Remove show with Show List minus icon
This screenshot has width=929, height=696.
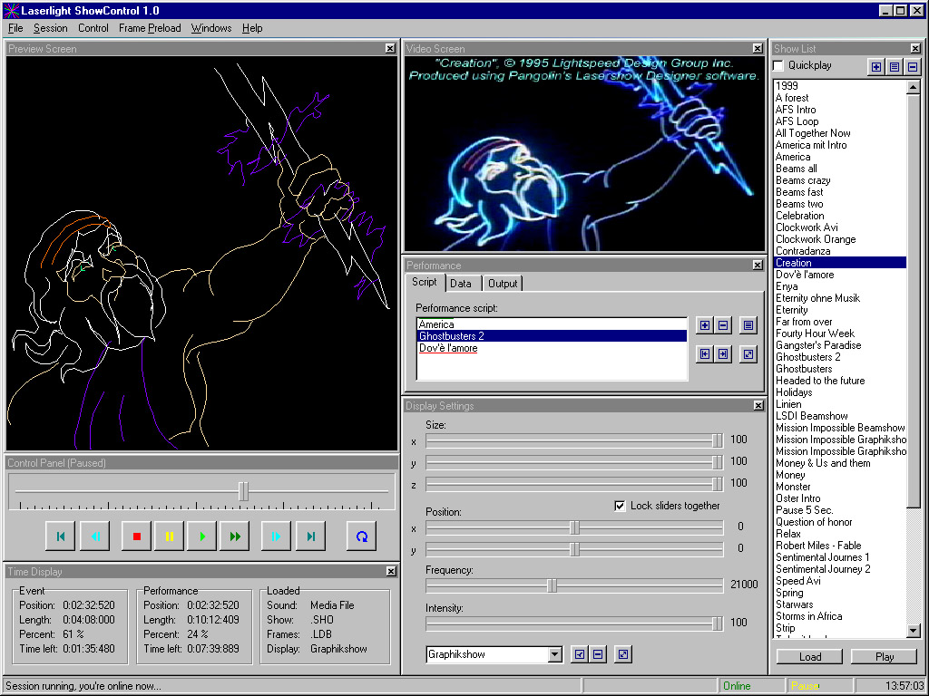coord(913,67)
